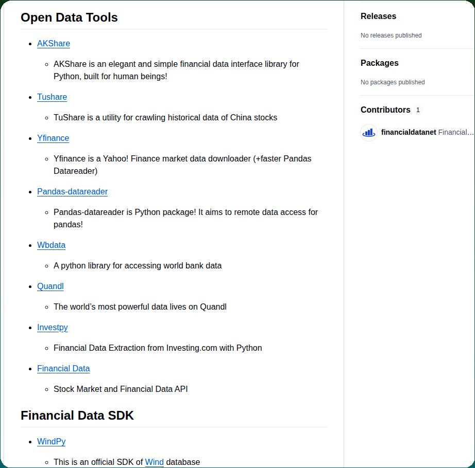Click the AKShare description text
The width and height of the screenshot is (475, 468).
176,70
